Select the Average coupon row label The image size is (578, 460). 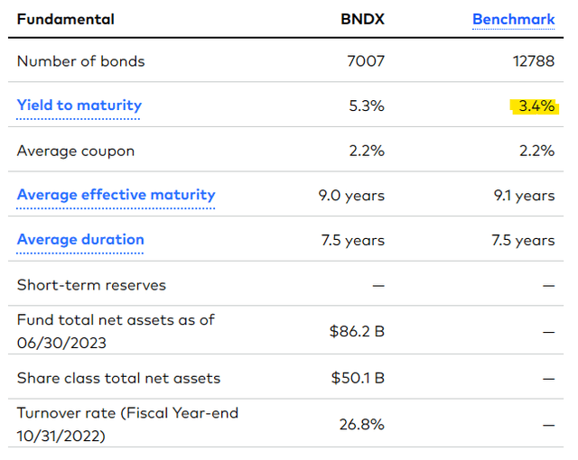(76, 151)
